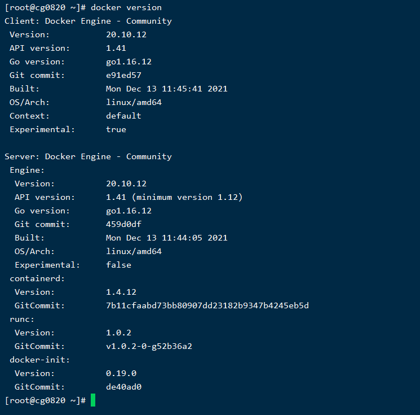Screen dimensions: 420x415
Task: Click the containerd version 1.4.12 value
Action: [121, 292]
